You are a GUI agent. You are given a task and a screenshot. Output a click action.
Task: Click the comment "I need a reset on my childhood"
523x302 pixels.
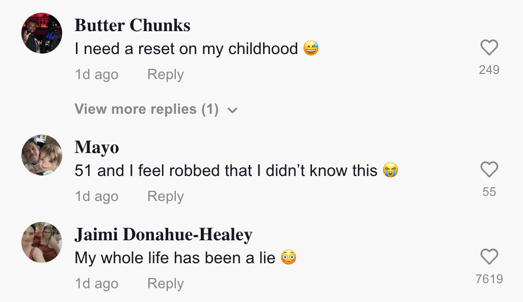click(x=186, y=49)
